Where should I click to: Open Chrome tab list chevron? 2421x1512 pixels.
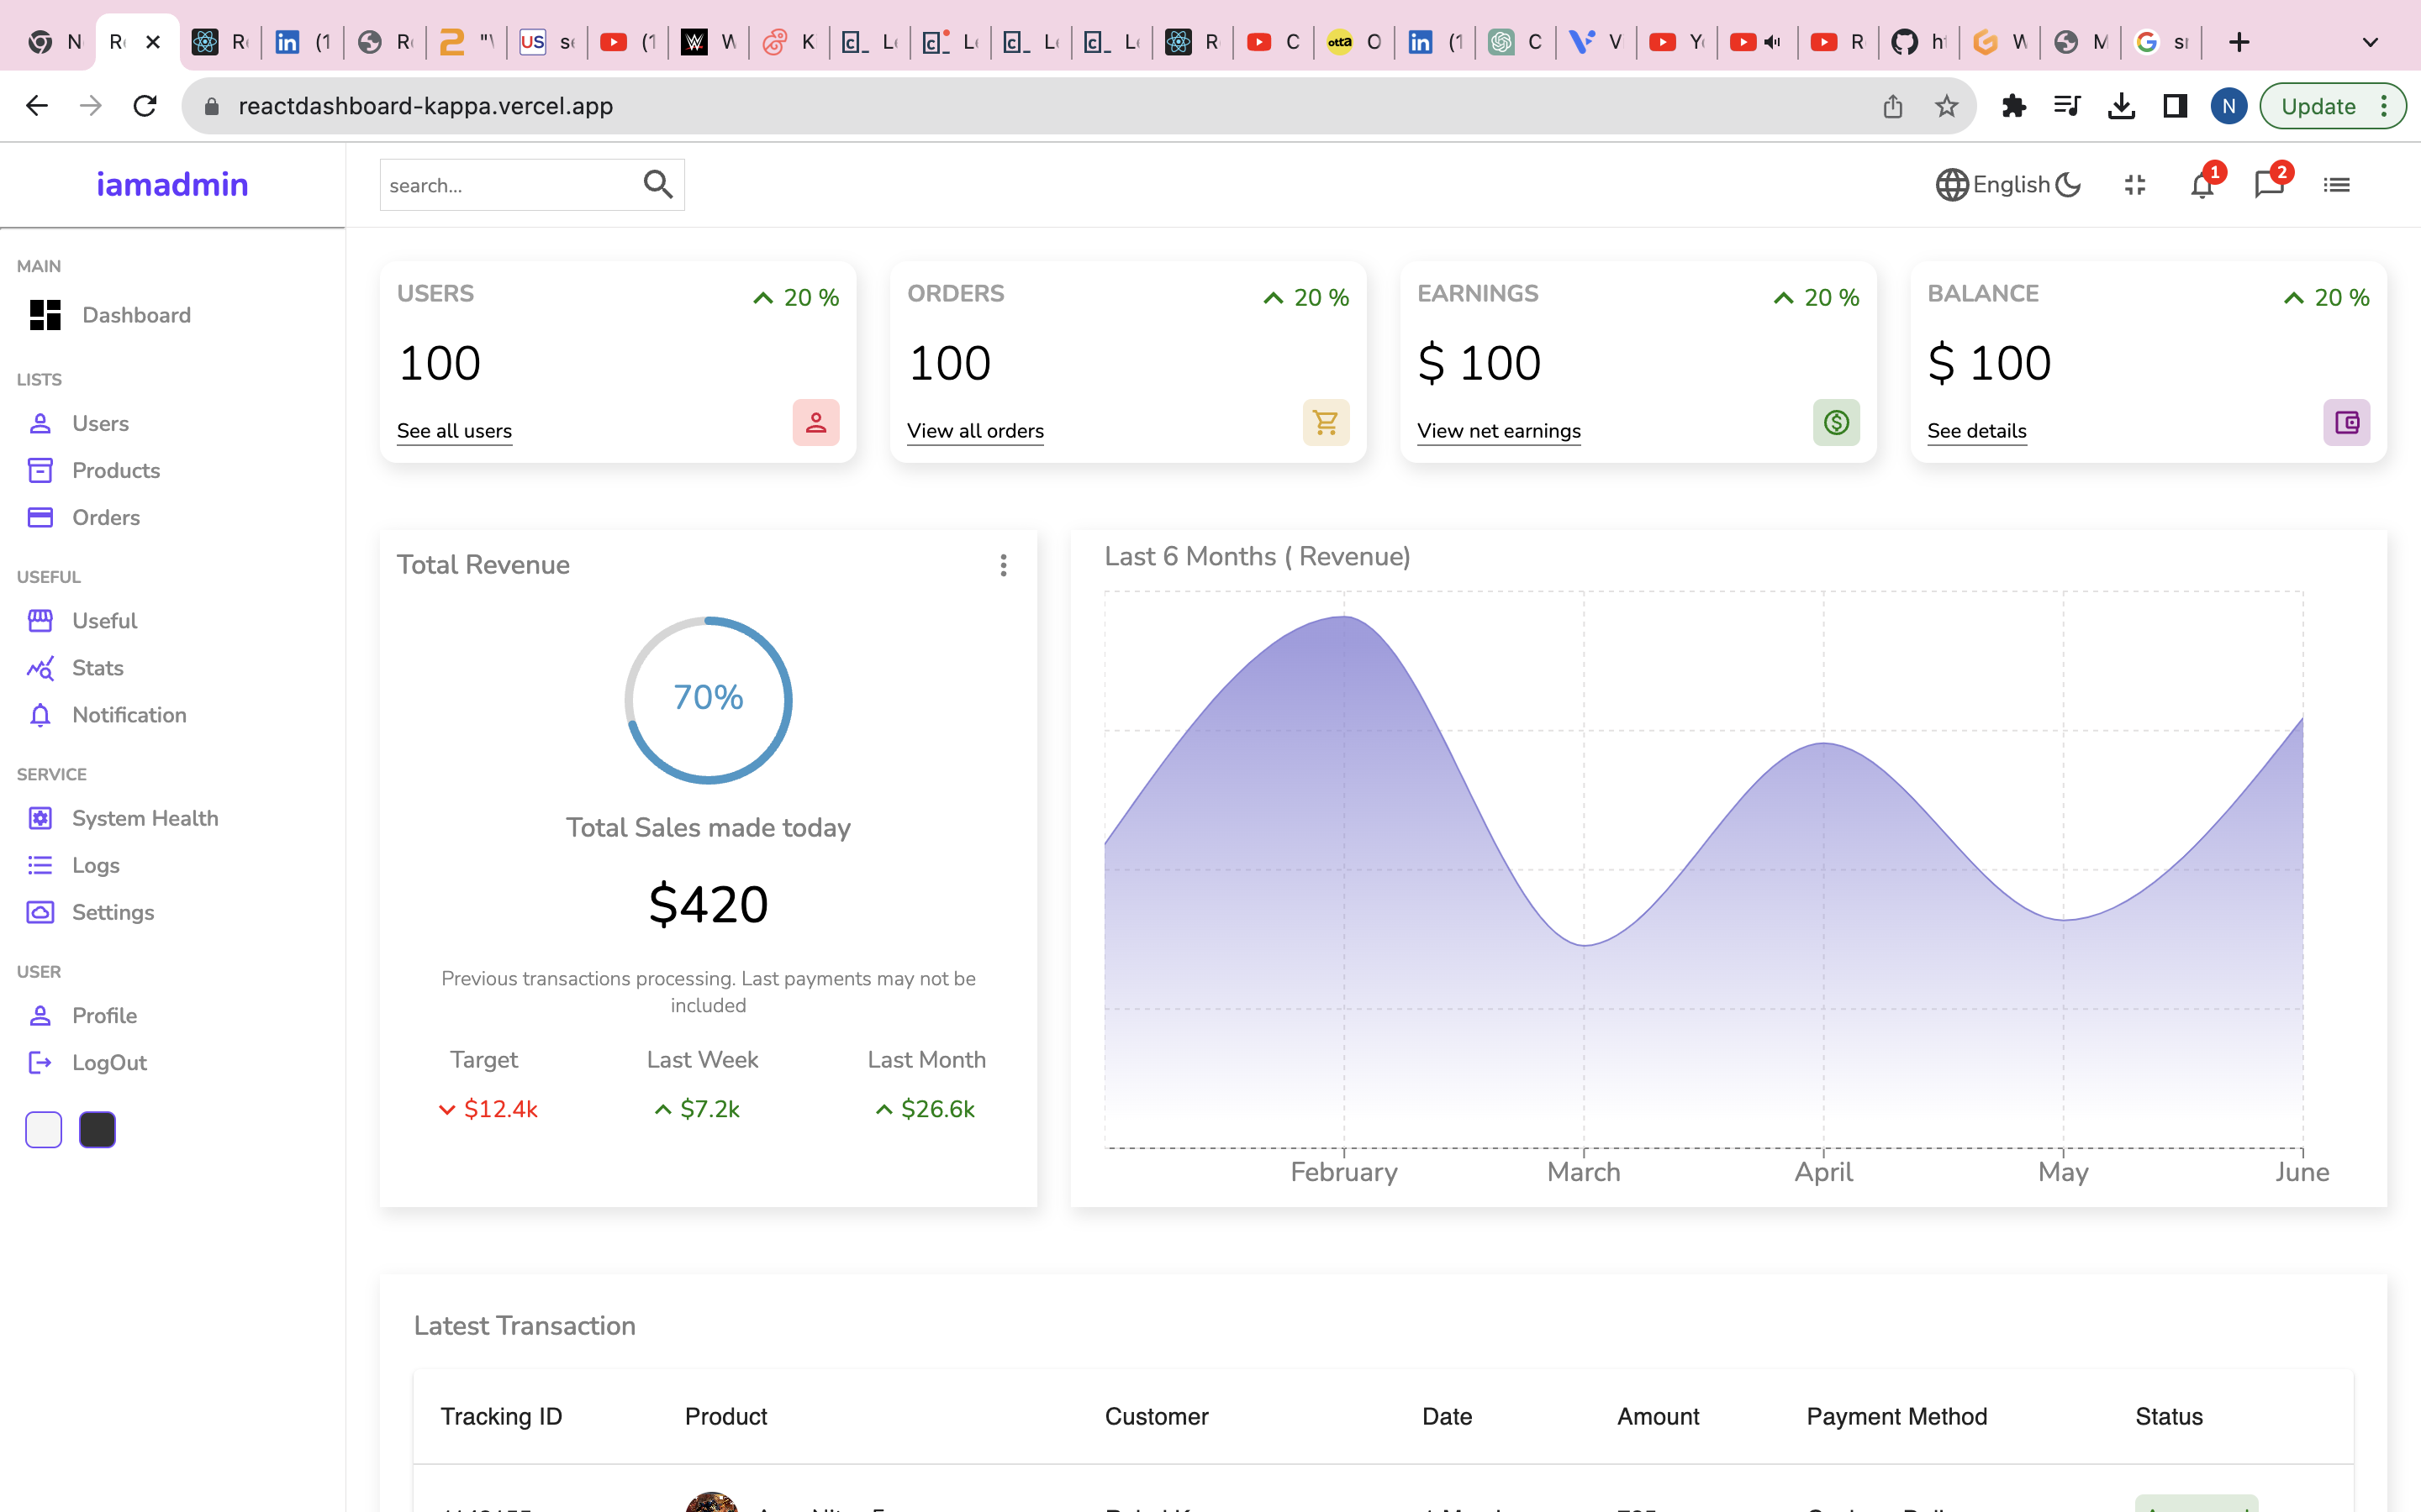pyautogui.click(x=2369, y=42)
